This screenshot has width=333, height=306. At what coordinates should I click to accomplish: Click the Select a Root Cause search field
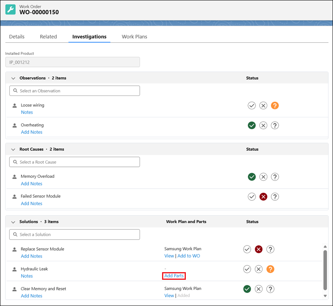coord(75,162)
